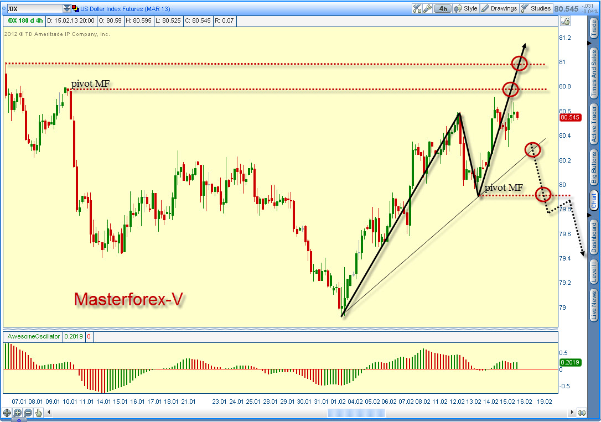Open the Style menu
This screenshot has width=601, height=422.
point(466,8)
